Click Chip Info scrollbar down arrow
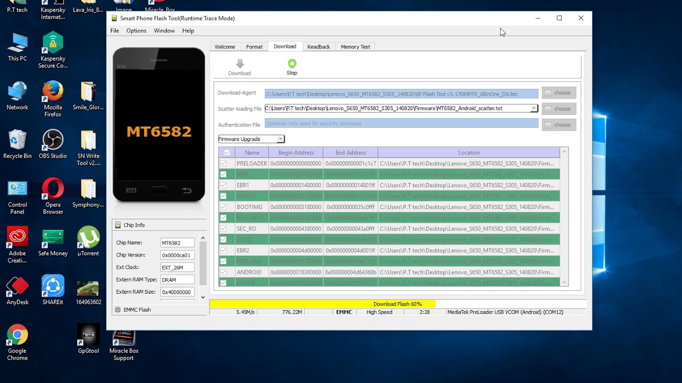This screenshot has height=383, width=682. click(x=202, y=297)
